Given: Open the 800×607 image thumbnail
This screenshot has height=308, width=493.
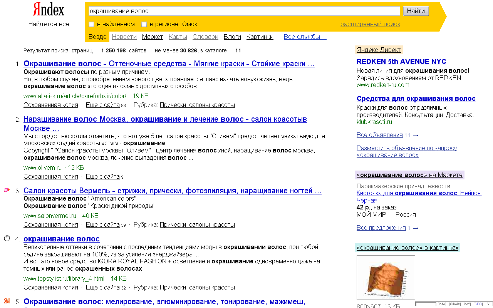Looking at the screenshot, I should [386, 277].
